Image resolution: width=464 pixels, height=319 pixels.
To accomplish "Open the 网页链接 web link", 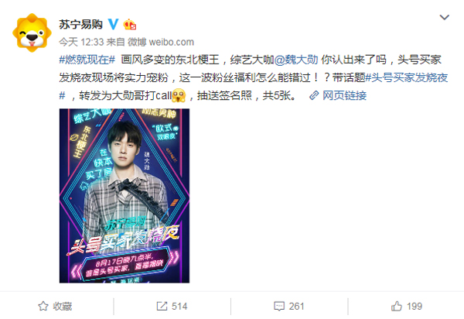I will (344, 95).
